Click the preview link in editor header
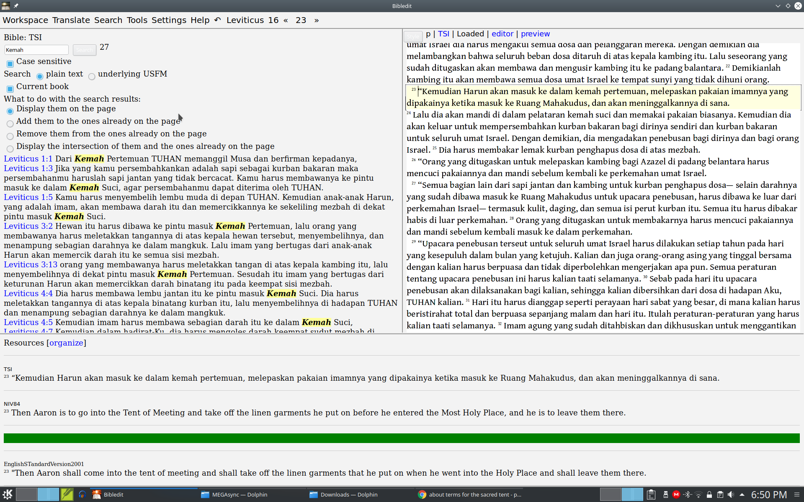This screenshot has width=804, height=502. [x=535, y=34]
